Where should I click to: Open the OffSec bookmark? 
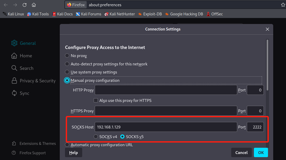(214, 14)
